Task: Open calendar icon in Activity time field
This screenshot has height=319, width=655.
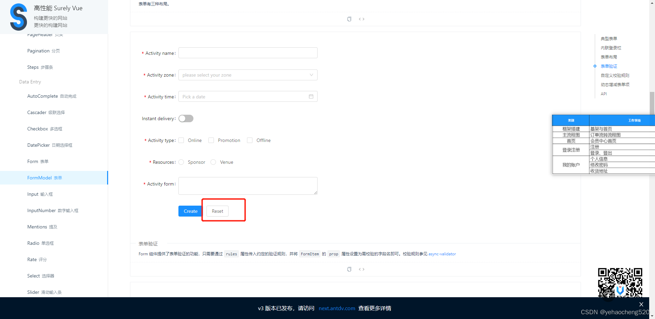Action: [x=311, y=97]
